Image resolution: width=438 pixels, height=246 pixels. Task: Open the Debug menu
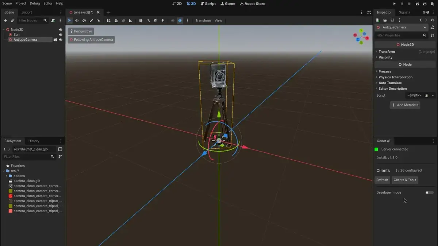pos(35,3)
